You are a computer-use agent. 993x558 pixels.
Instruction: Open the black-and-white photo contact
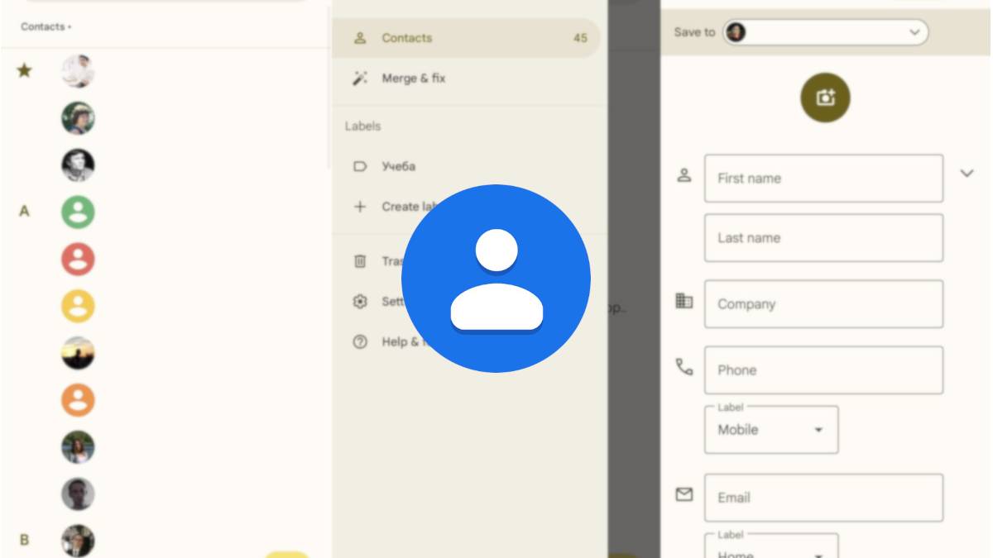(78, 165)
